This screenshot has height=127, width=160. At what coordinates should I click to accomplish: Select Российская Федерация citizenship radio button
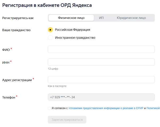point(50,30)
